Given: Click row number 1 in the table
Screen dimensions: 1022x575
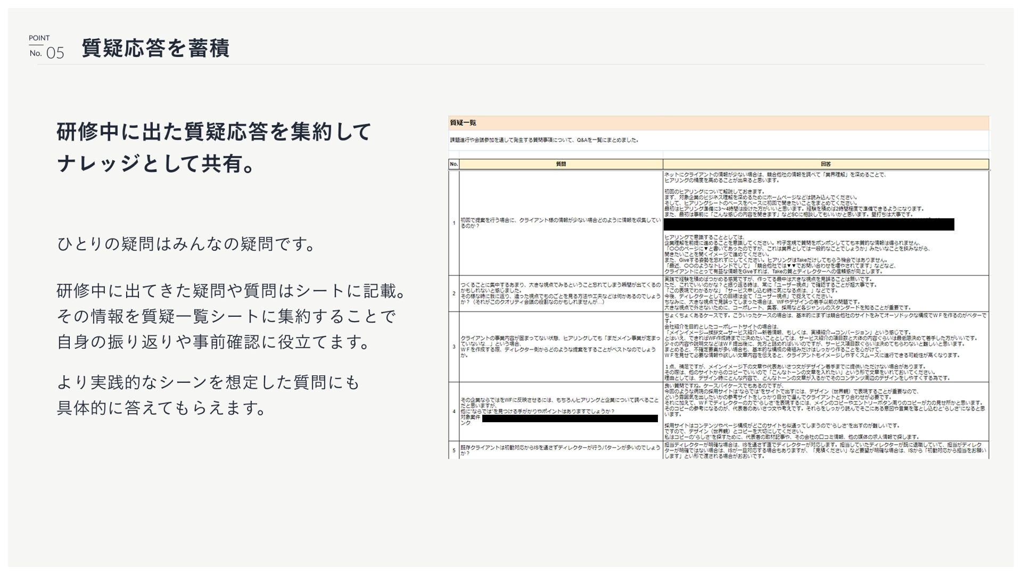Looking at the screenshot, I should (454, 223).
